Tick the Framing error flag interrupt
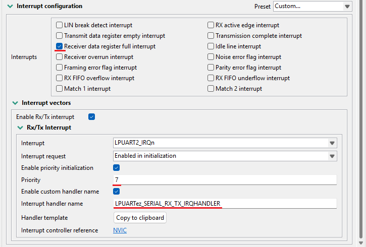The width and height of the screenshot is (366, 247). pos(60,68)
